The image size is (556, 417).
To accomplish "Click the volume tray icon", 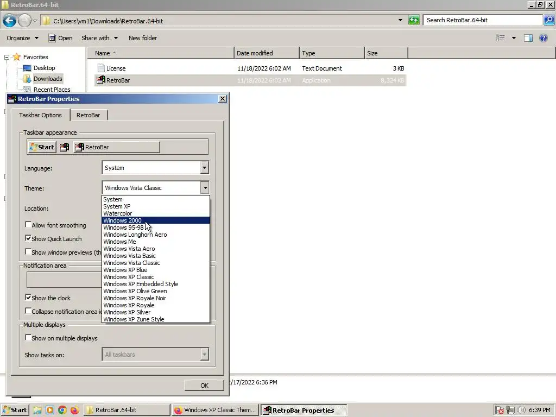I will [x=521, y=410].
